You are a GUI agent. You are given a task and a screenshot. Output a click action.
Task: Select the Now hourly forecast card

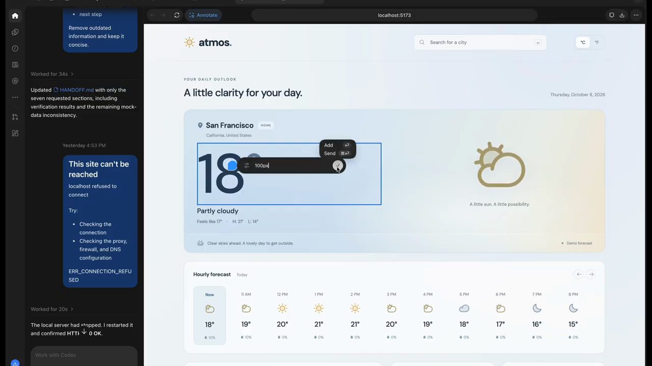tap(209, 316)
